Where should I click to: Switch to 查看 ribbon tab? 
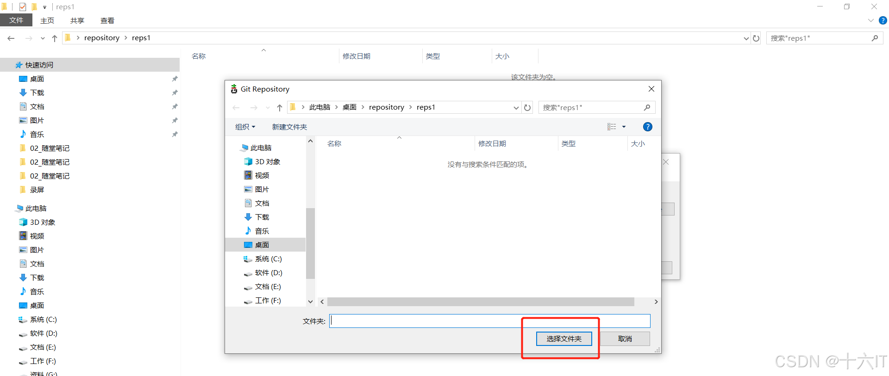107,20
